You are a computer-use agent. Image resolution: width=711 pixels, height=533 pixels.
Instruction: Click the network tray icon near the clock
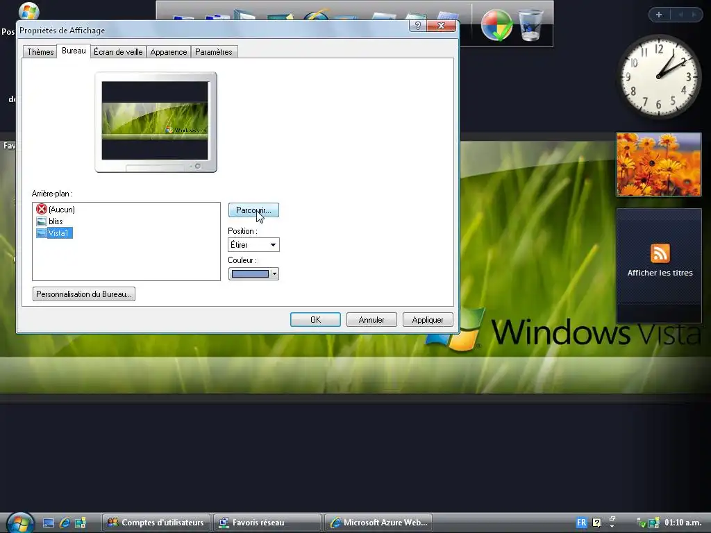pyautogui.click(x=653, y=523)
